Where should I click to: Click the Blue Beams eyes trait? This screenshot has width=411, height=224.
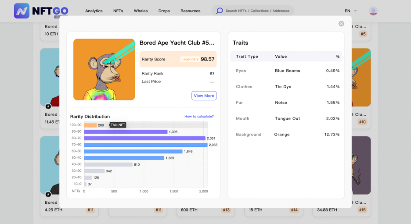pyautogui.click(x=288, y=71)
